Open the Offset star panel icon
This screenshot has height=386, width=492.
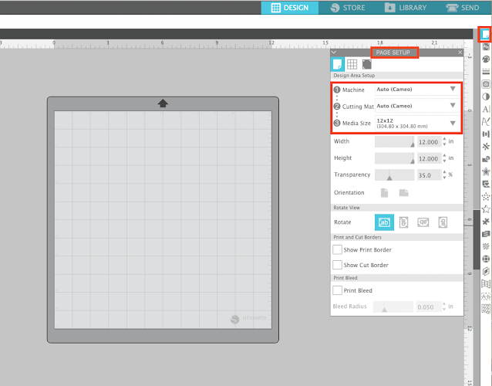[x=486, y=171]
